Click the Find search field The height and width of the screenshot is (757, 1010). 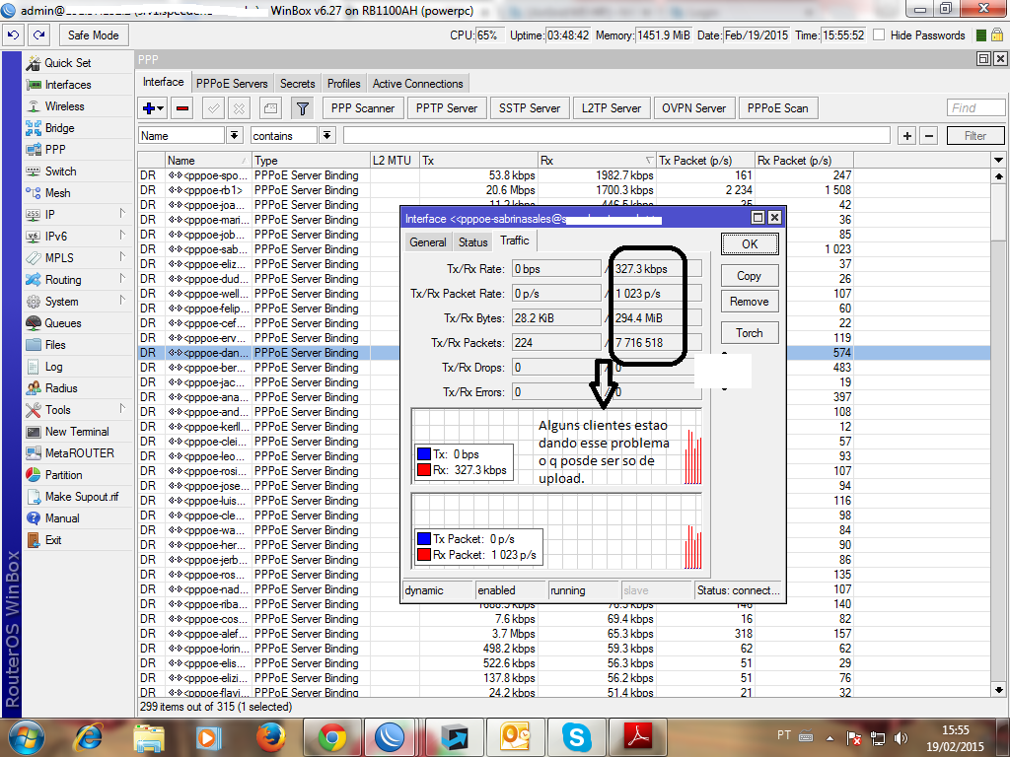pos(975,107)
